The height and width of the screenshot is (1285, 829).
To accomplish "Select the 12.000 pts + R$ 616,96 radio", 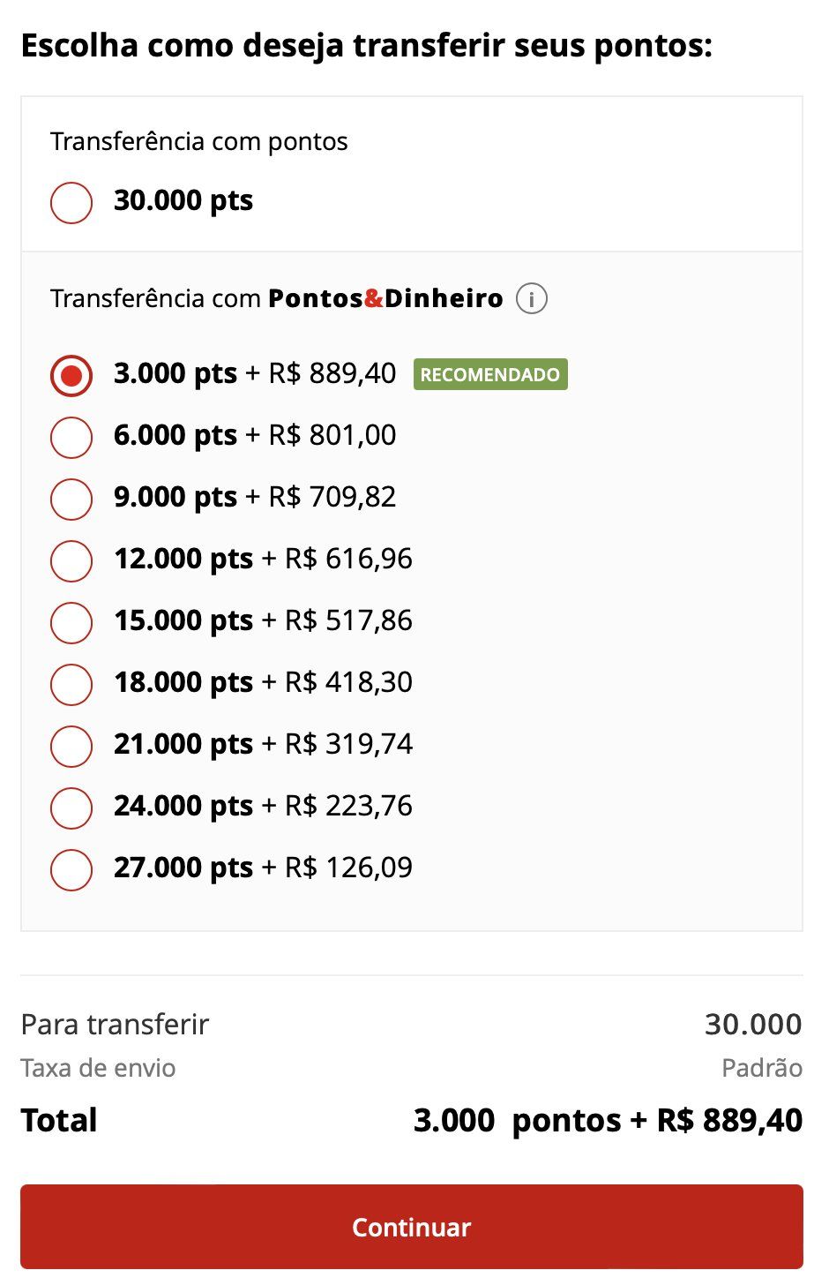I will pos(71,560).
